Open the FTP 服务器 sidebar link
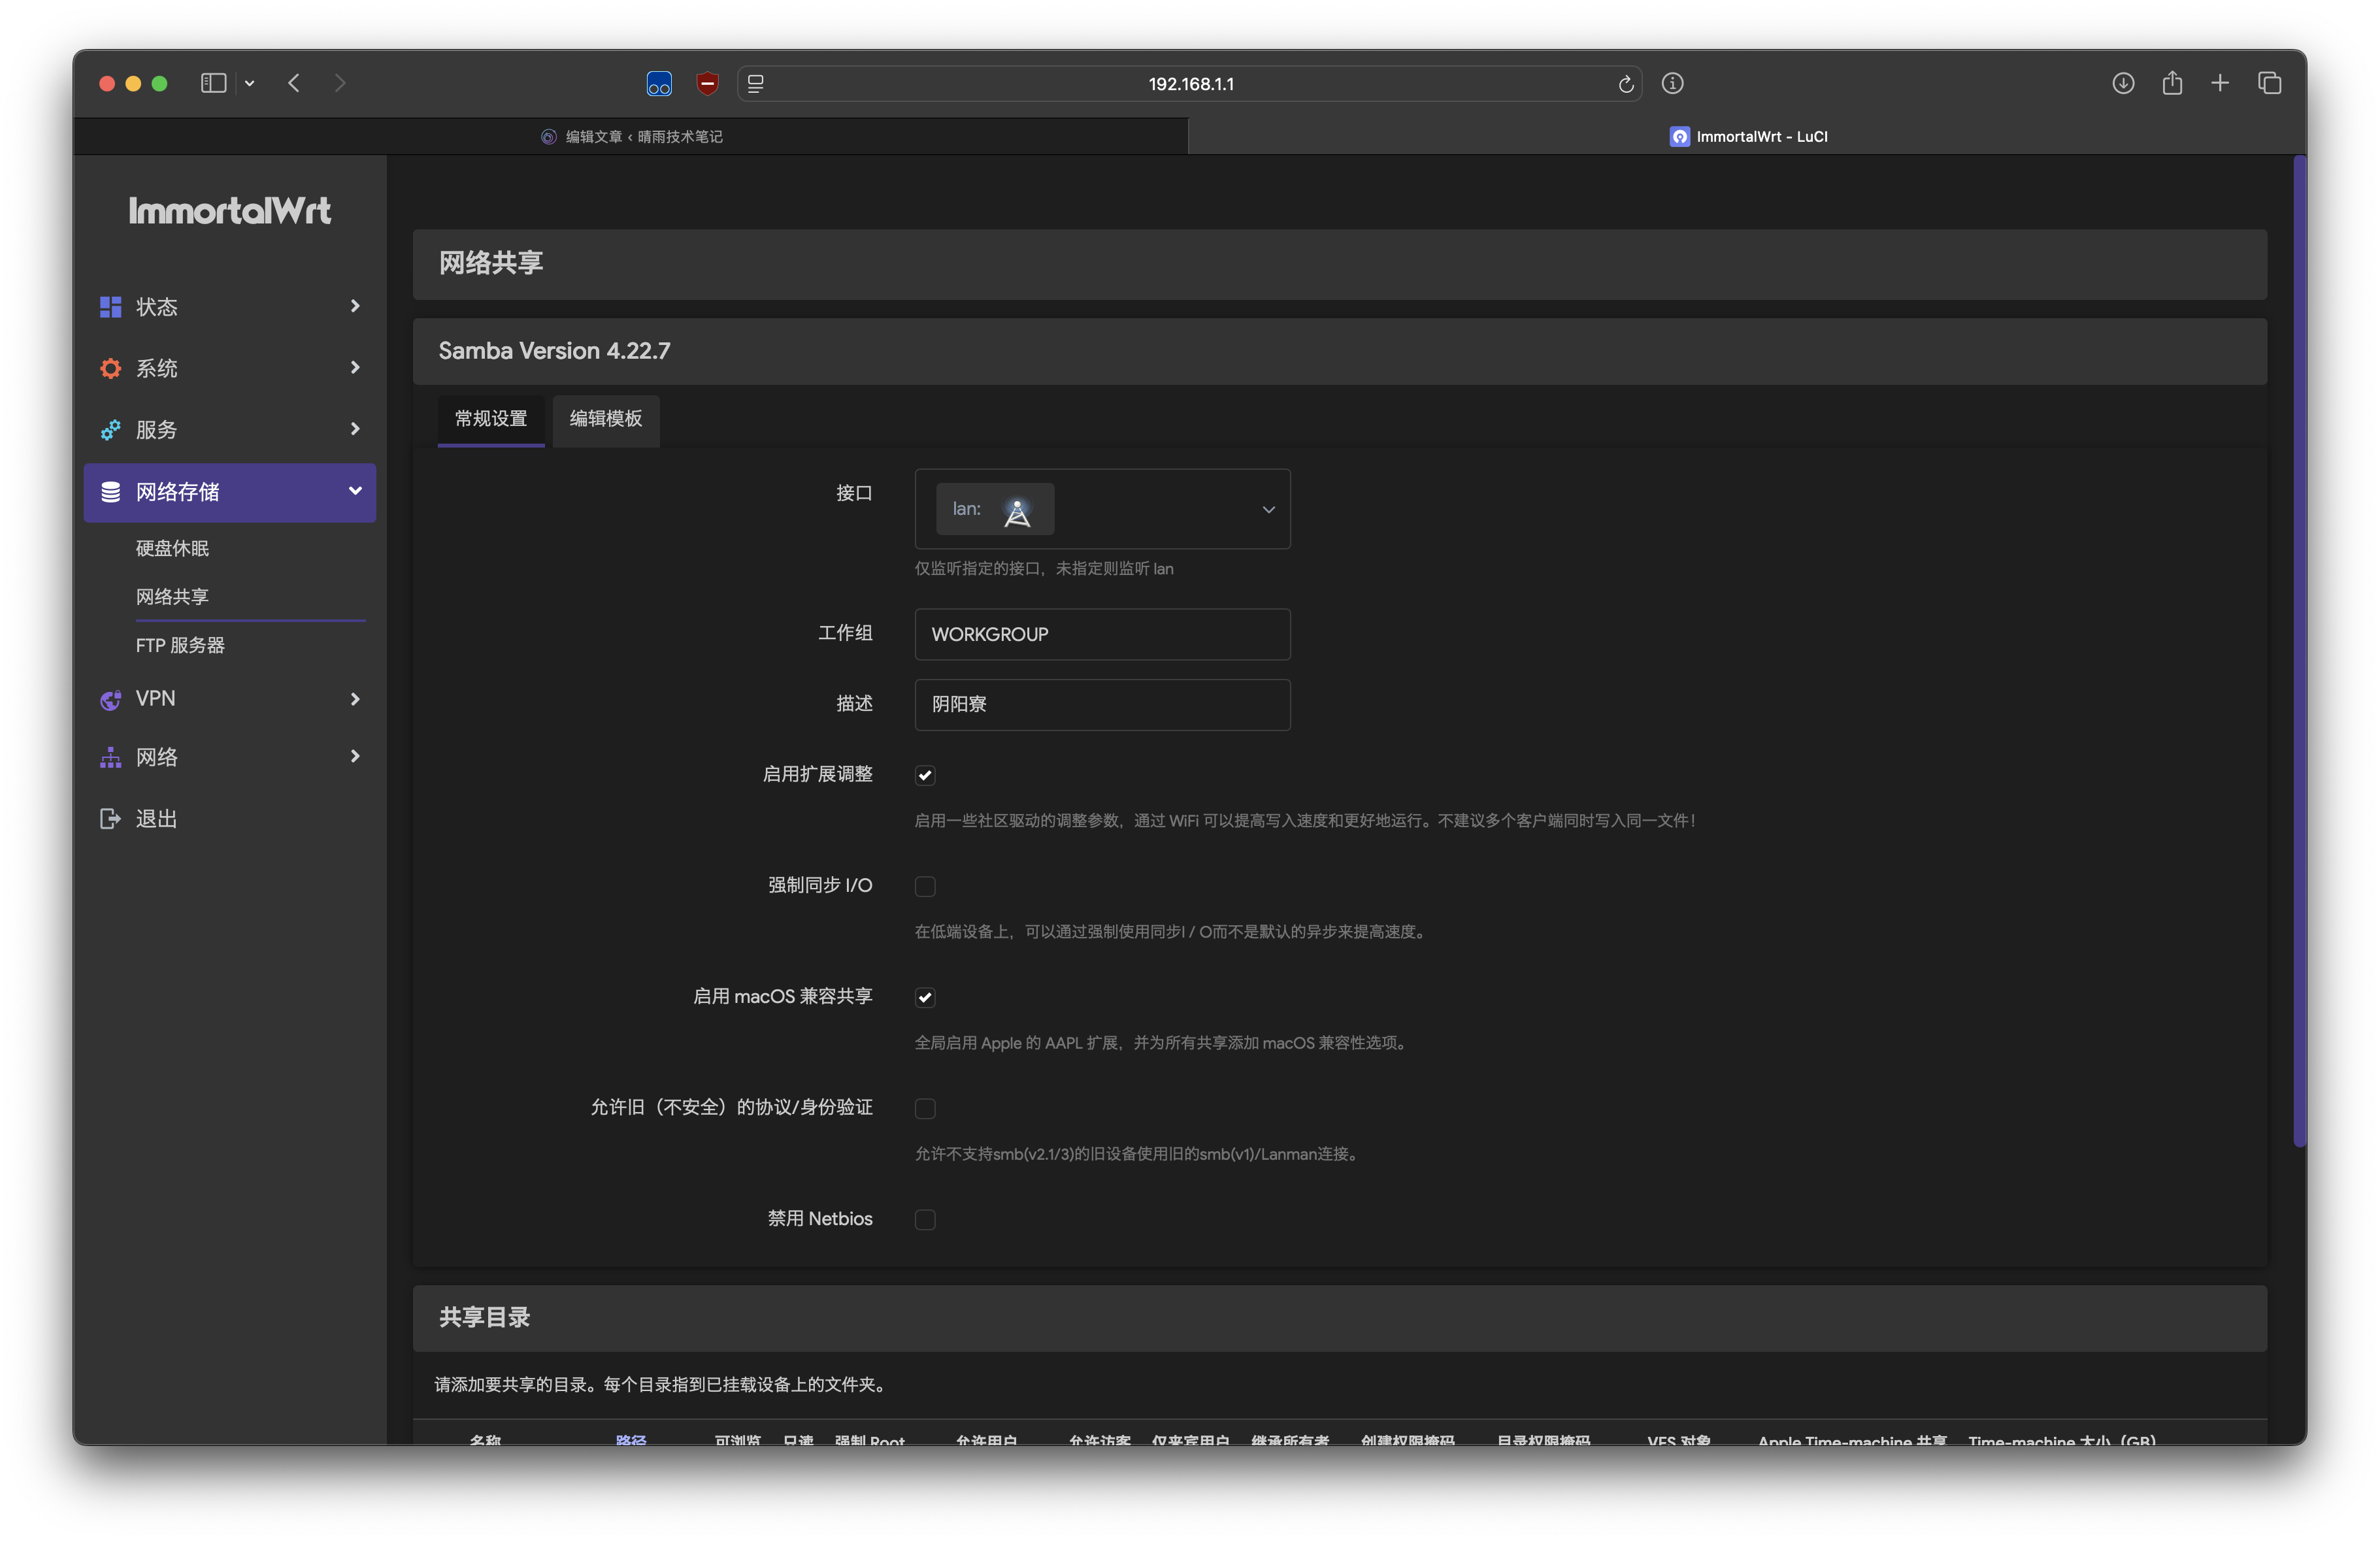The image size is (2380, 1542). click(180, 646)
